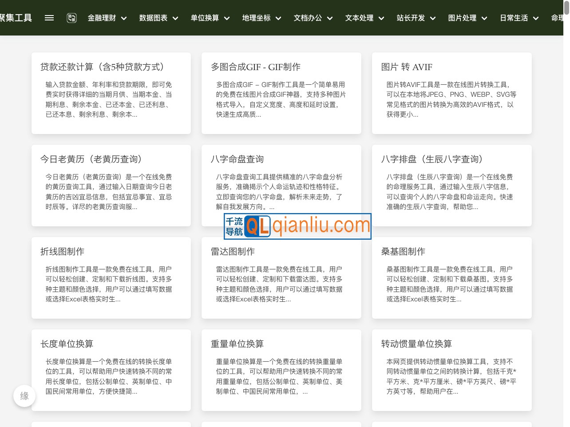Open the 多图合成GIF tool card
The width and height of the screenshot is (570, 427).
(281, 93)
